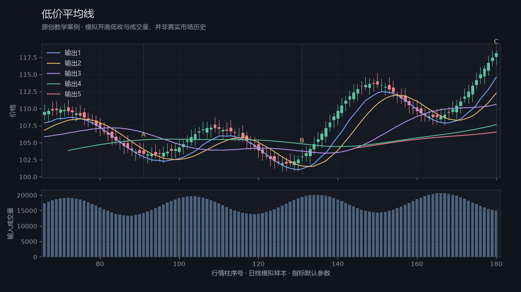Select the 100 tick on the bar-index axis
Image resolution: width=521 pixels, height=292 pixels.
click(179, 264)
